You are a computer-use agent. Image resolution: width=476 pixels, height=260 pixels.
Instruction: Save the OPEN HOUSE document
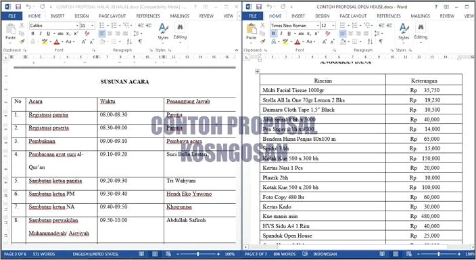(x=259, y=7)
